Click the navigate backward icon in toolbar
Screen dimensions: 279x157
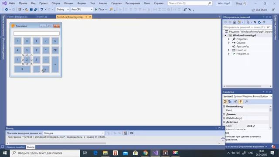pyautogui.click(x=7, y=10)
